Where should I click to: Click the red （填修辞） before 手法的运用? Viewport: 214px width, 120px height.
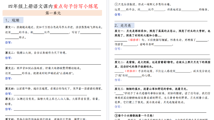coord(131,71)
